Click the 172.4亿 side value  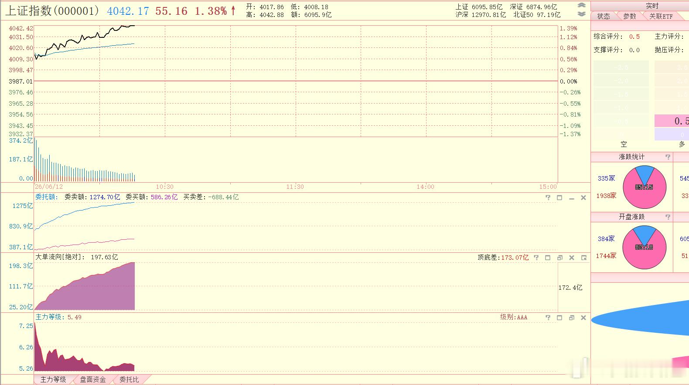(570, 288)
